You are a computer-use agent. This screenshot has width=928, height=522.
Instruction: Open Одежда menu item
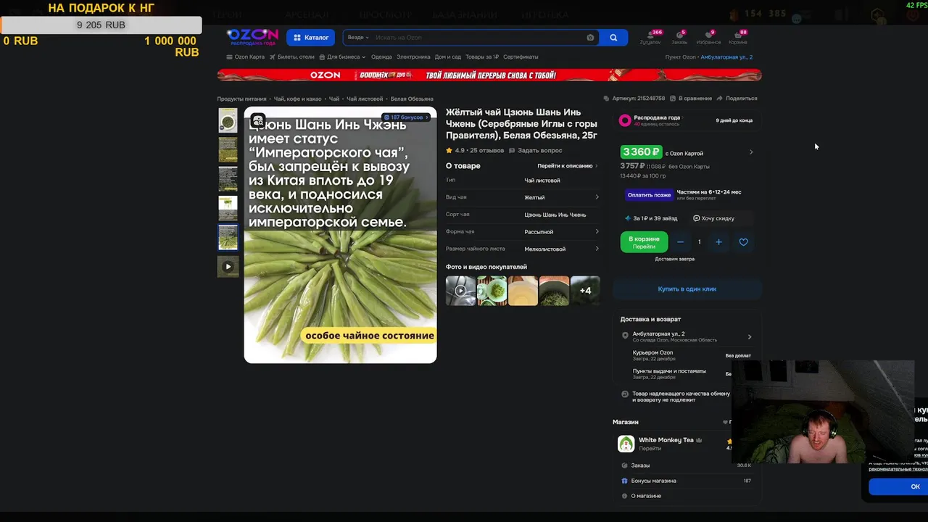(381, 57)
